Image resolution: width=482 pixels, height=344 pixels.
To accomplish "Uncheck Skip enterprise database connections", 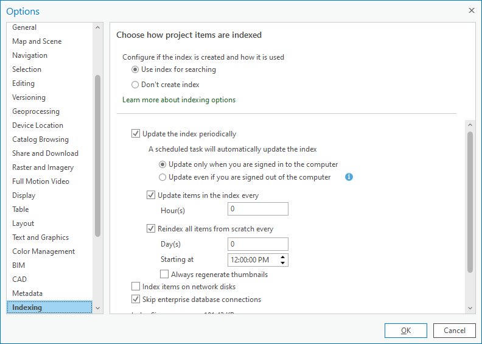I will pos(136,300).
